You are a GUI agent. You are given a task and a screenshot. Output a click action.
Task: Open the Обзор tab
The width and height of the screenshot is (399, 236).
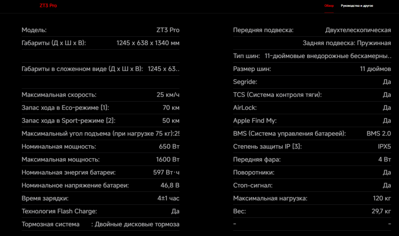329,6
